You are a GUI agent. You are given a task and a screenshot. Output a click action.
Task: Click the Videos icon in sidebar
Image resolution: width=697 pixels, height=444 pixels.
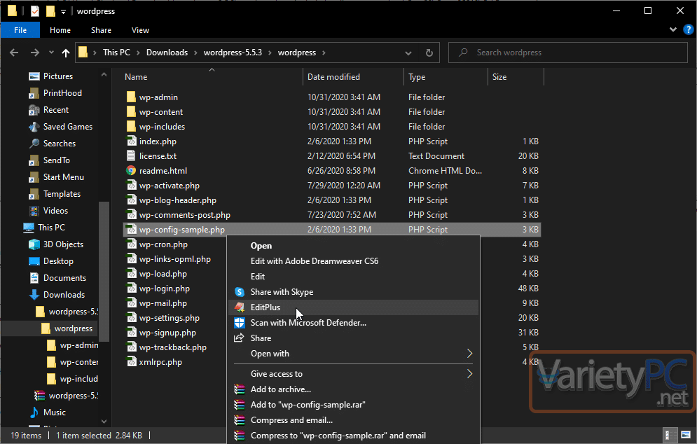pyautogui.click(x=34, y=211)
